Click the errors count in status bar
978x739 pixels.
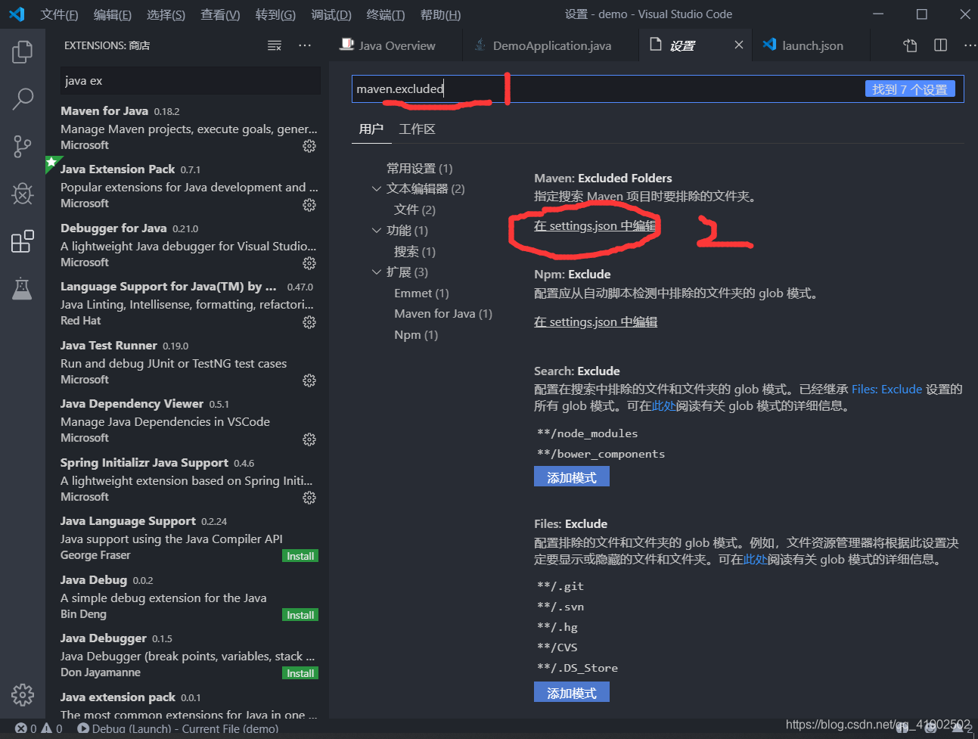26,728
